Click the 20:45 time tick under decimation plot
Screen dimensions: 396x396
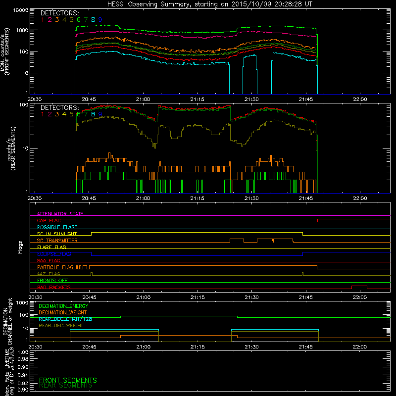point(89,347)
